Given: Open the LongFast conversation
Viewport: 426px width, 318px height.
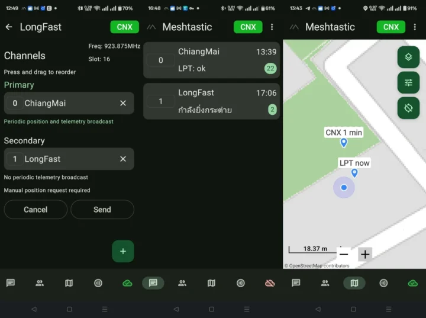Looking at the screenshot, I should pyautogui.click(x=211, y=101).
